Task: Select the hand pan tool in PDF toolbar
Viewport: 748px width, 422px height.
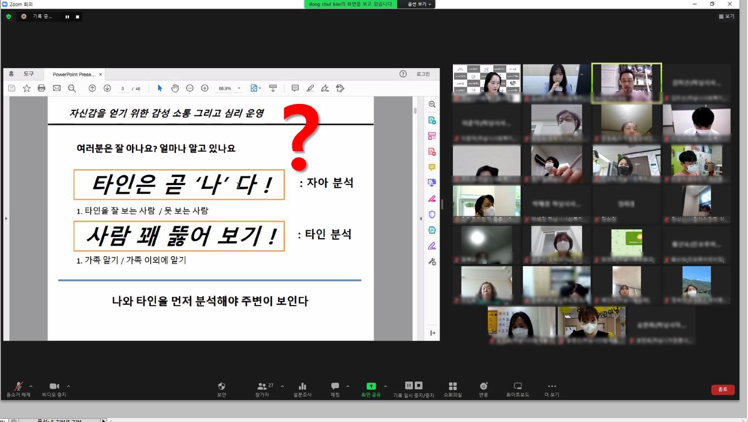Action: pyautogui.click(x=175, y=88)
